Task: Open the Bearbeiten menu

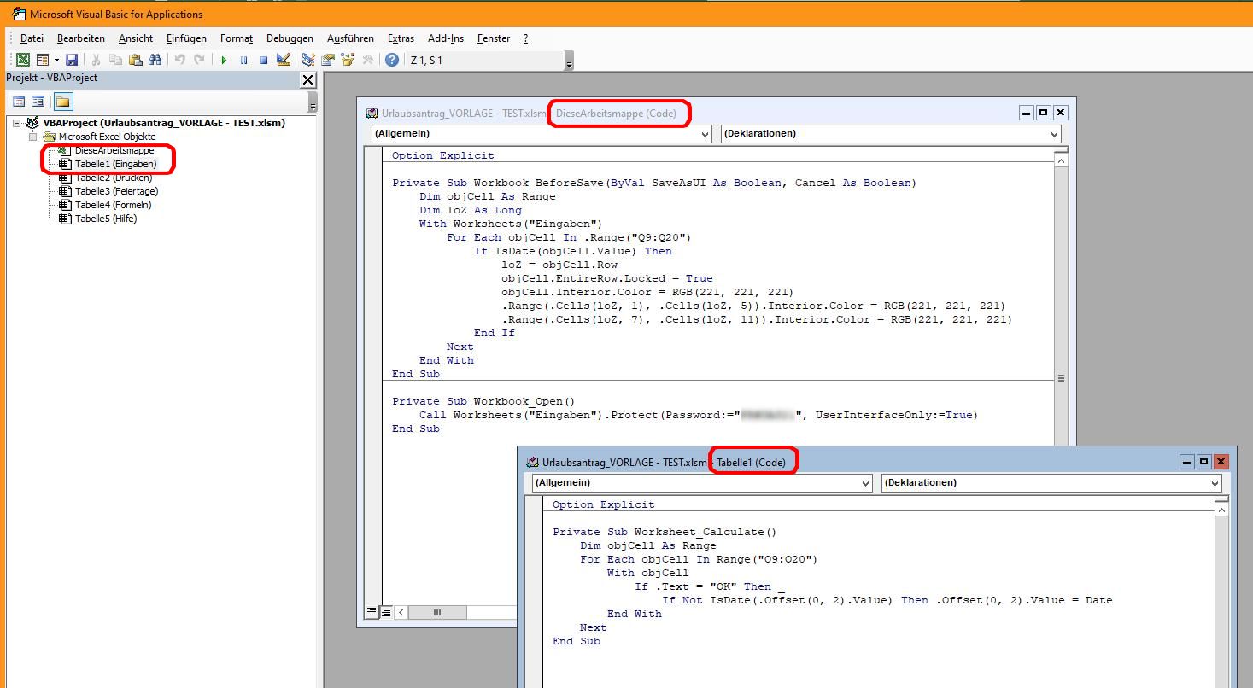Action: coord(81,38)
